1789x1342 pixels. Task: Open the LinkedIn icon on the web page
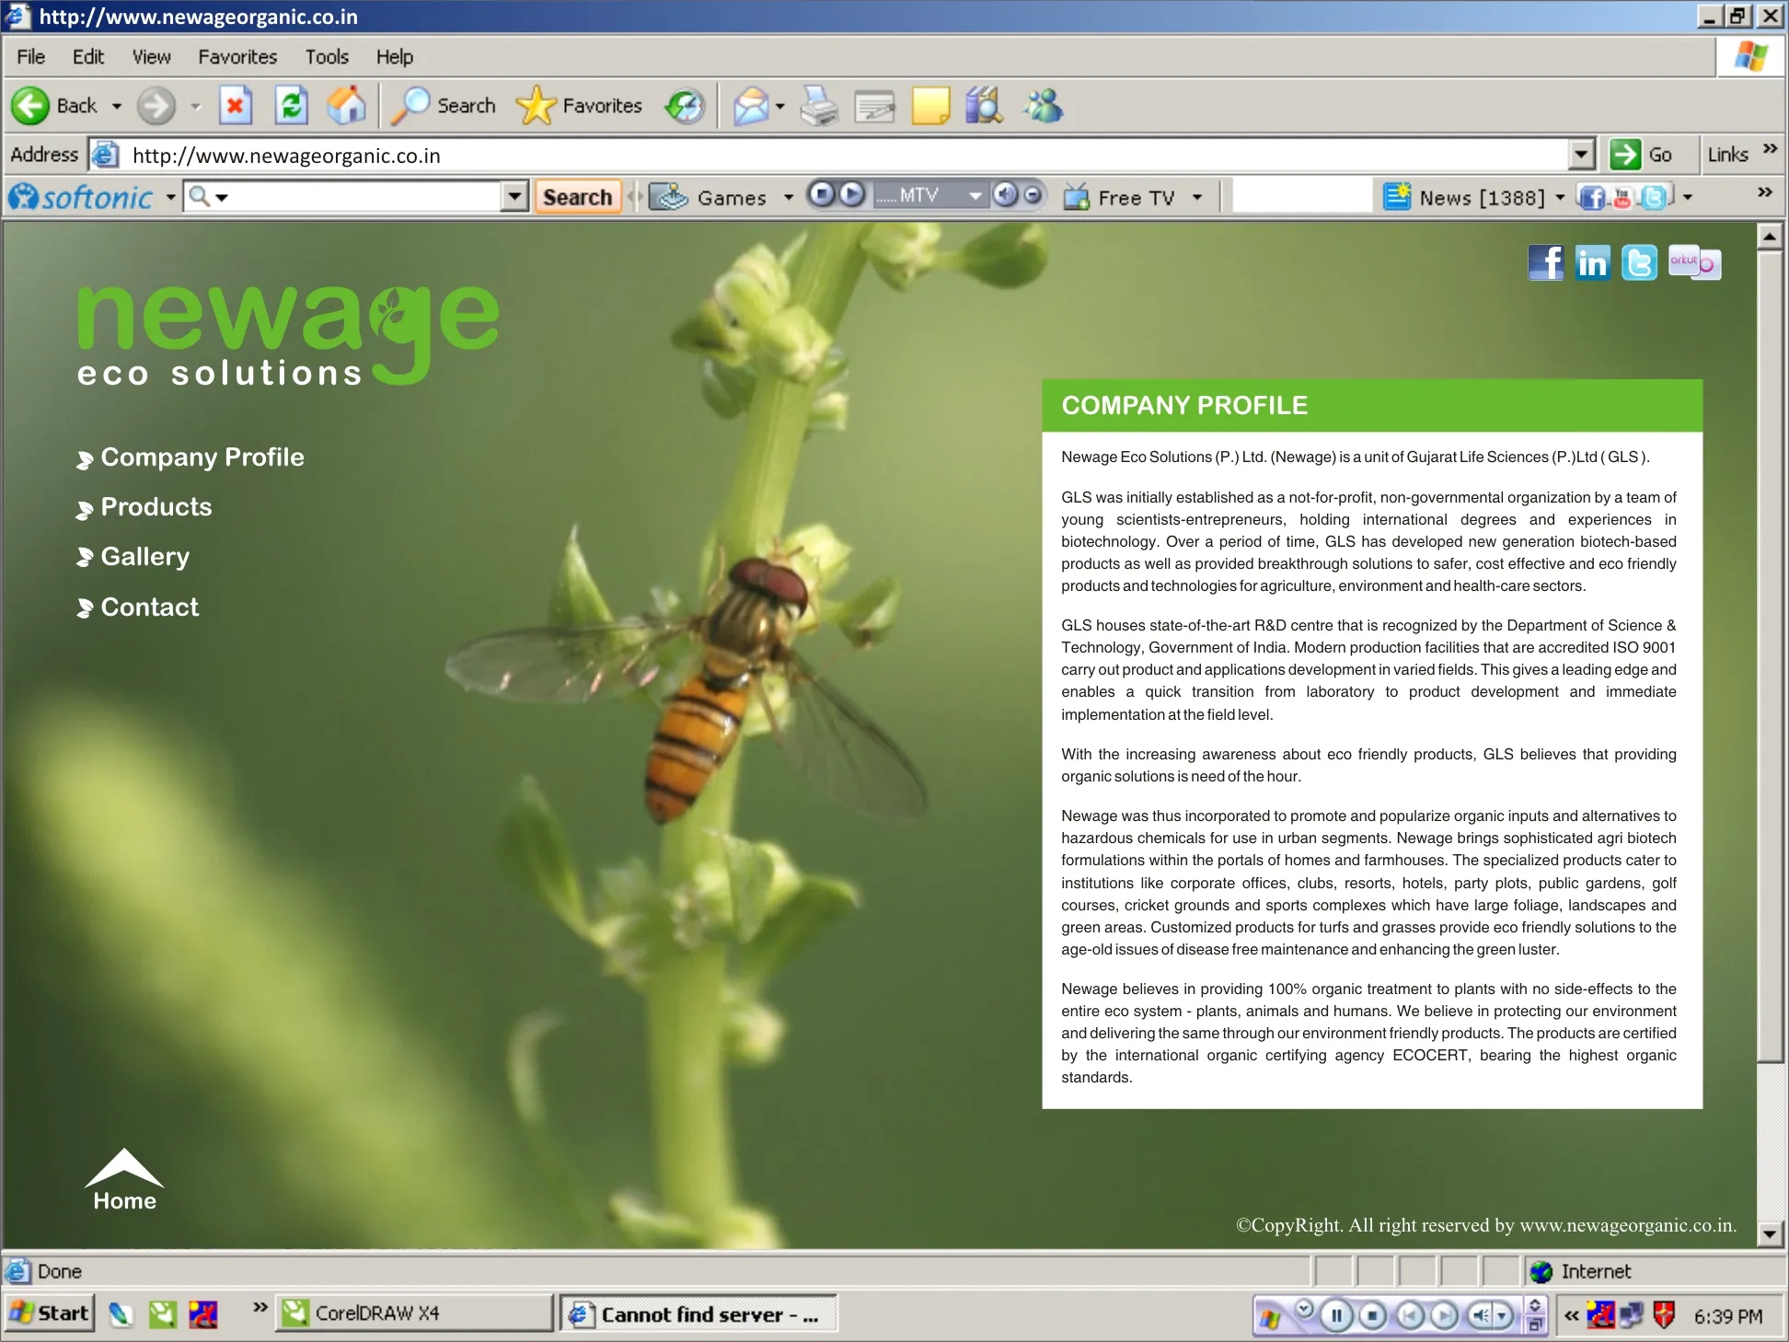[1592, 263]
